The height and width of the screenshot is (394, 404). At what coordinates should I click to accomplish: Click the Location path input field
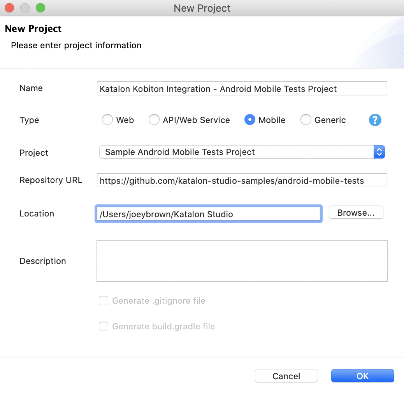(x=208, y=214)
